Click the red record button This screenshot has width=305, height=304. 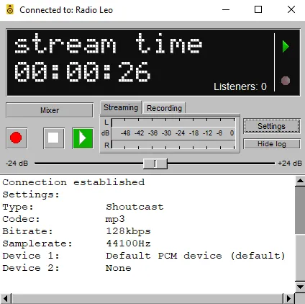(x=17, y=138)
